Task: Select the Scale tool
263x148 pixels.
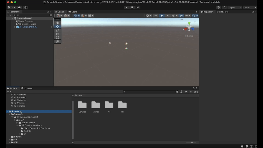Action: coord(57,34)
